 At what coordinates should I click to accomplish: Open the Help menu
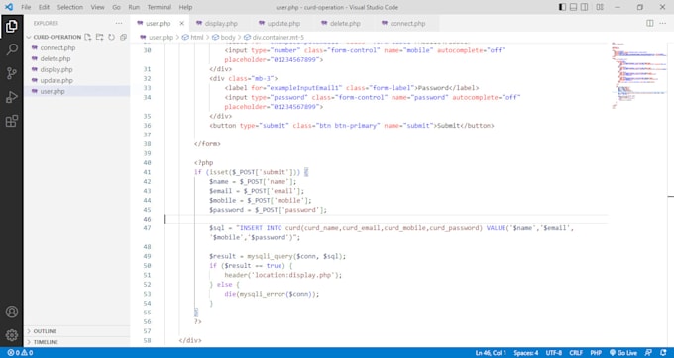185,7
